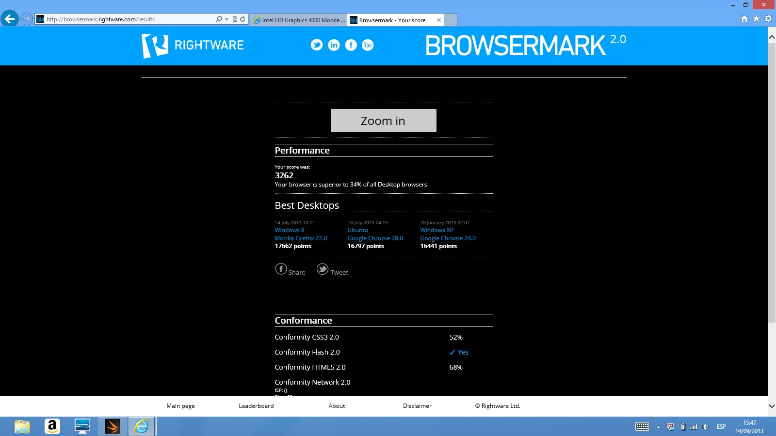Image resolution: width=776 pixels, height=436 pixels.
Task: Open Mozilla Firefox 22.0 result link
Action: (301, 238)
